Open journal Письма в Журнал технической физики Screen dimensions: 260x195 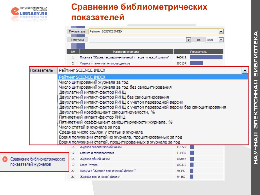click(x=108, y=171)
